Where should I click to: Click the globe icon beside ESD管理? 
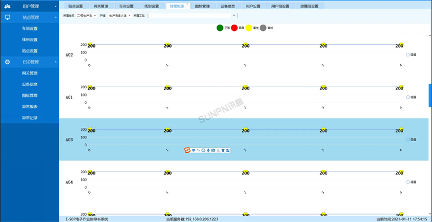(x=7, y=62)
